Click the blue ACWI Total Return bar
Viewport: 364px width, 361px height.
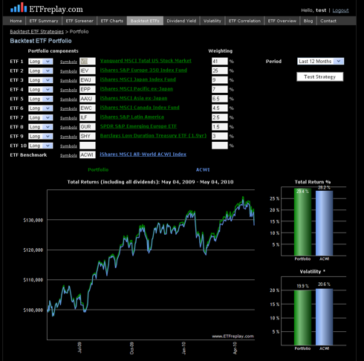[325, 224]
